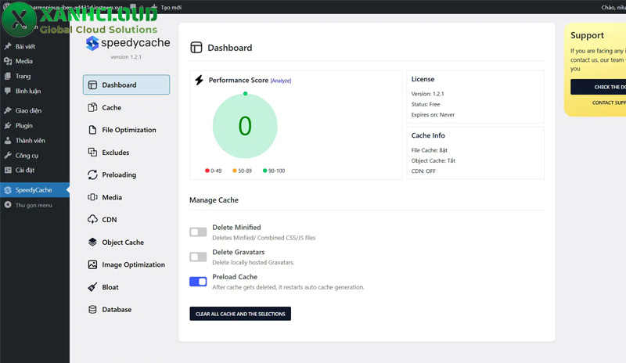Click the Thành viên user icon
626x363 pixels.
pos(8,141)
